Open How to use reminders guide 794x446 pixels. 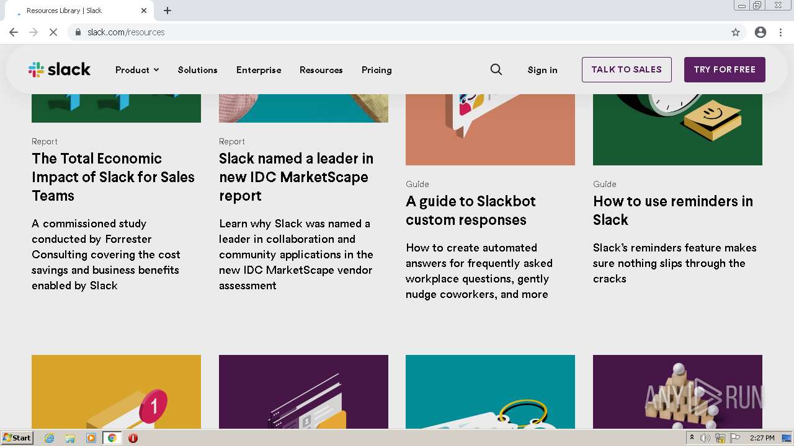[673, 211]
